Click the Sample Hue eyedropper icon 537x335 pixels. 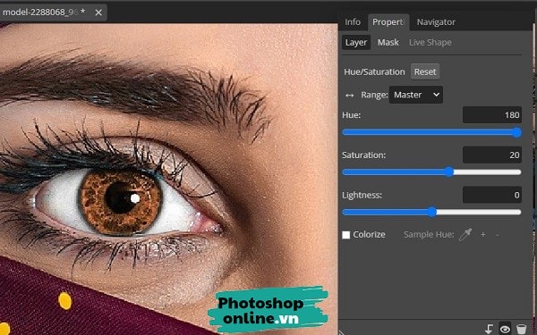click(465, 234)
